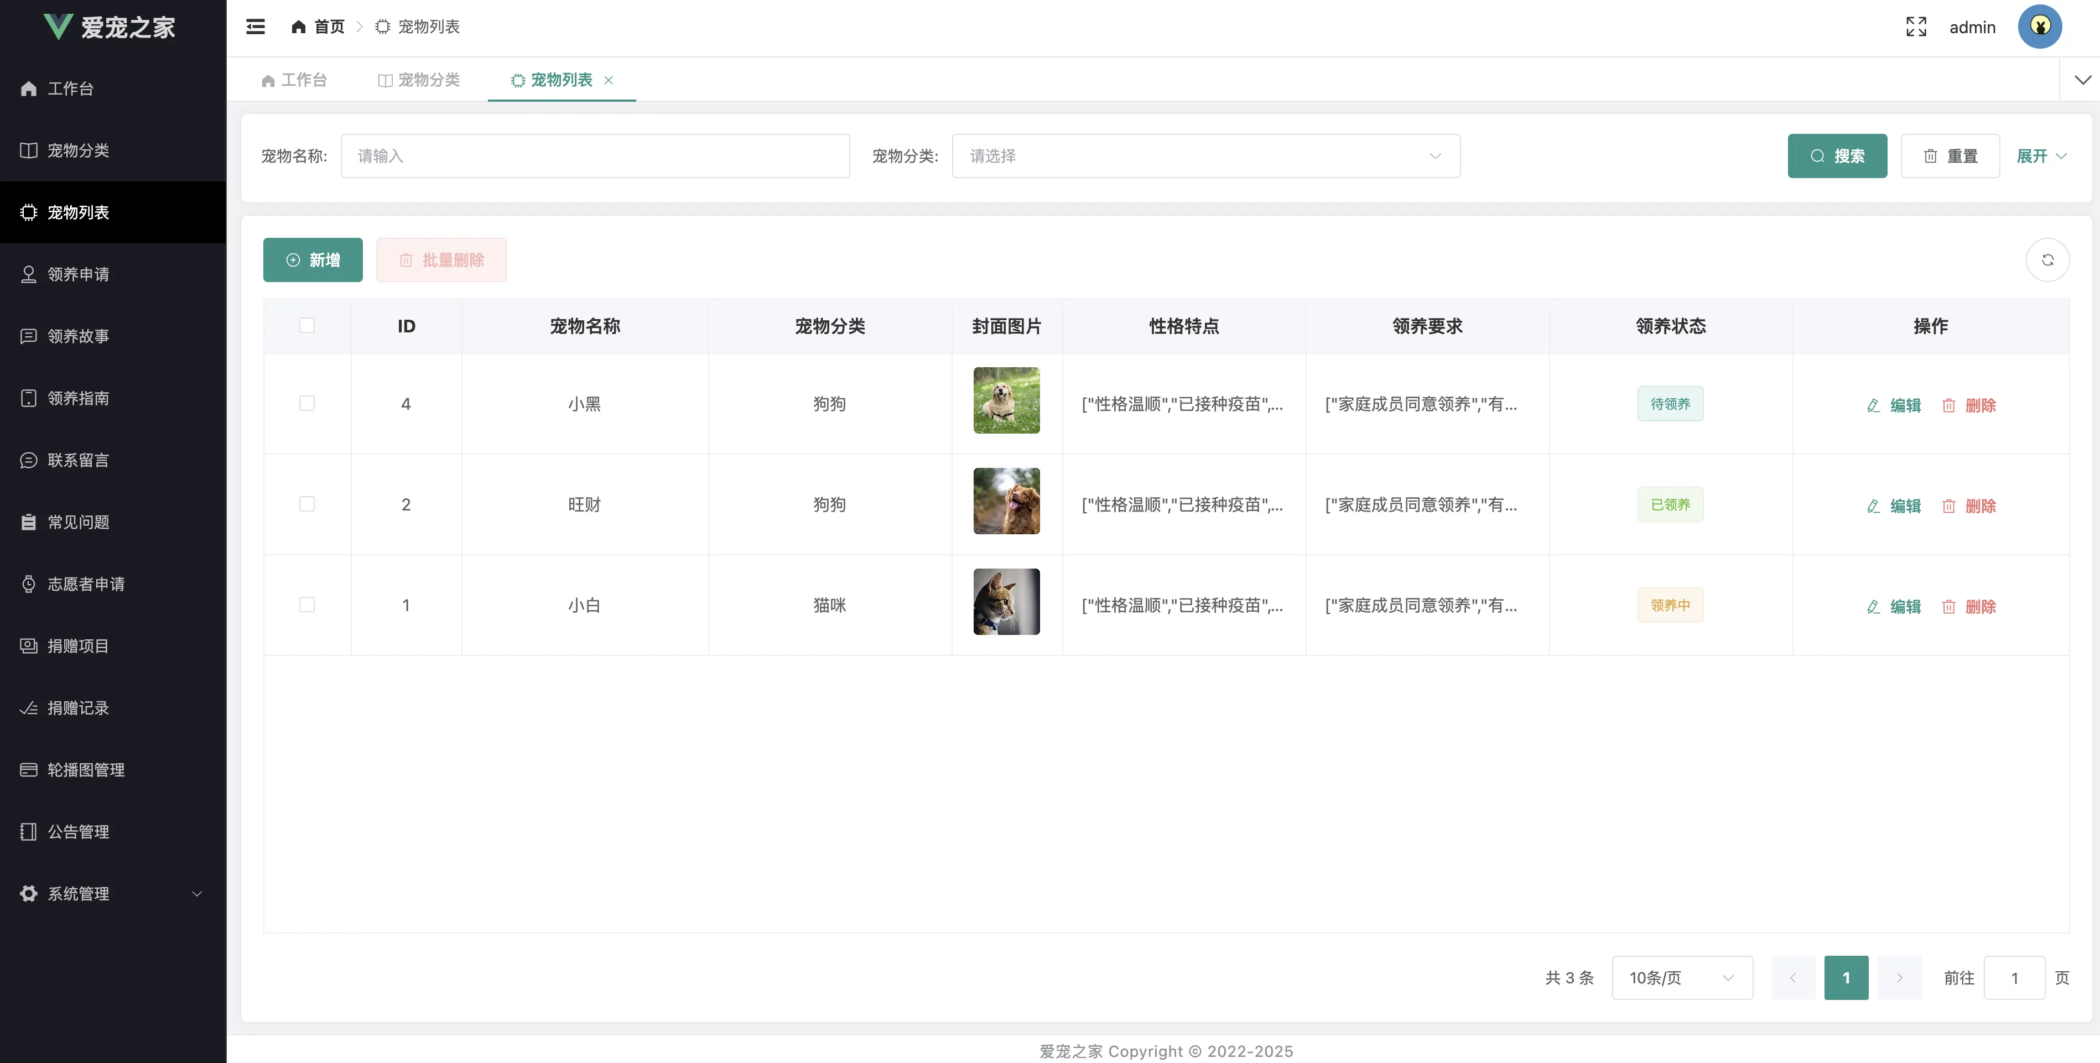The image size is (2100, 1063).
Task: Toggle fullscreen mode icon
Action: click(1916, 27)
